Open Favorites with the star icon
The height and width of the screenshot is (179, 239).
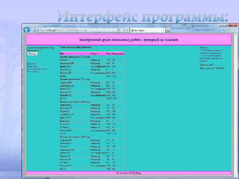(x=230, y=30)
